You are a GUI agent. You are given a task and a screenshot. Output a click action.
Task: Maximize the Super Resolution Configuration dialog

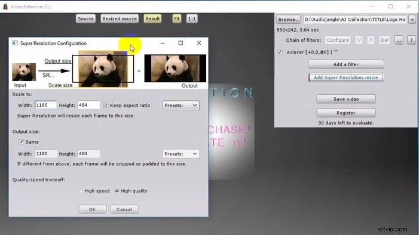(x=181, y=43)
